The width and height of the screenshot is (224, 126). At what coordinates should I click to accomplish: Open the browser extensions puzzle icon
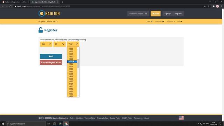213,6
